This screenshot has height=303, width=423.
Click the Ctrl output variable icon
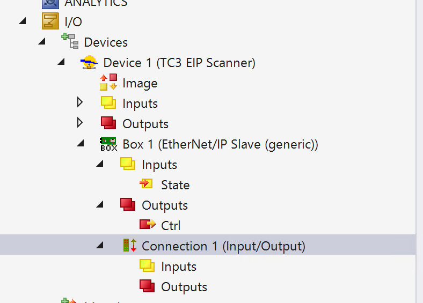point(147,225)
